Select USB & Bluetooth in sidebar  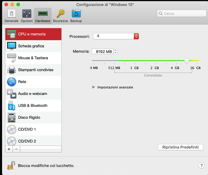click(33, 106)
